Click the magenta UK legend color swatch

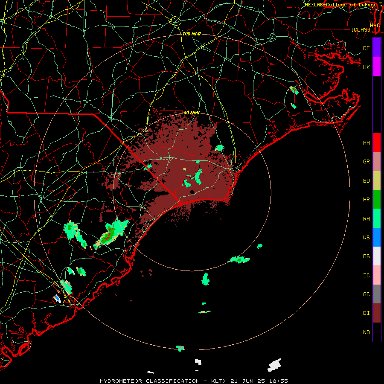(x=377, y=67)
